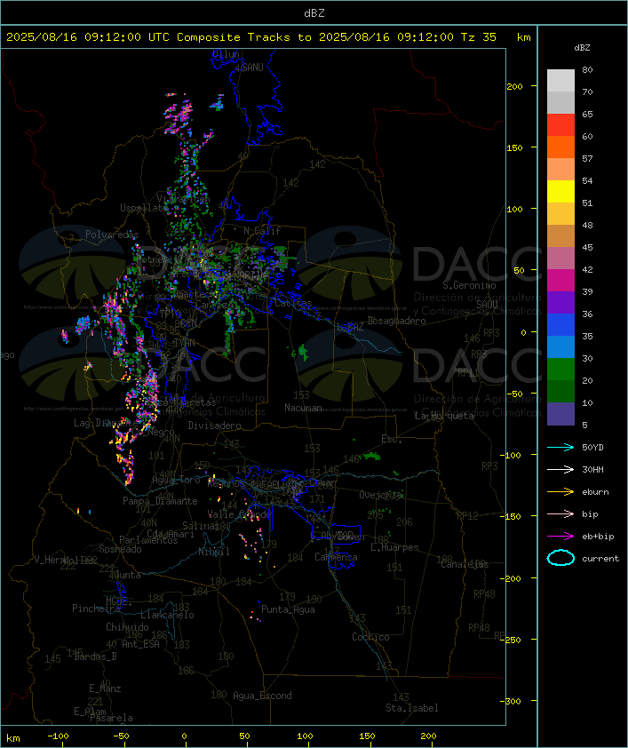Click the 'Carmensa' map label
Image resolution: width=628 pixels, height=748 pixels.
pyautogui.click(x=336, y=557)
